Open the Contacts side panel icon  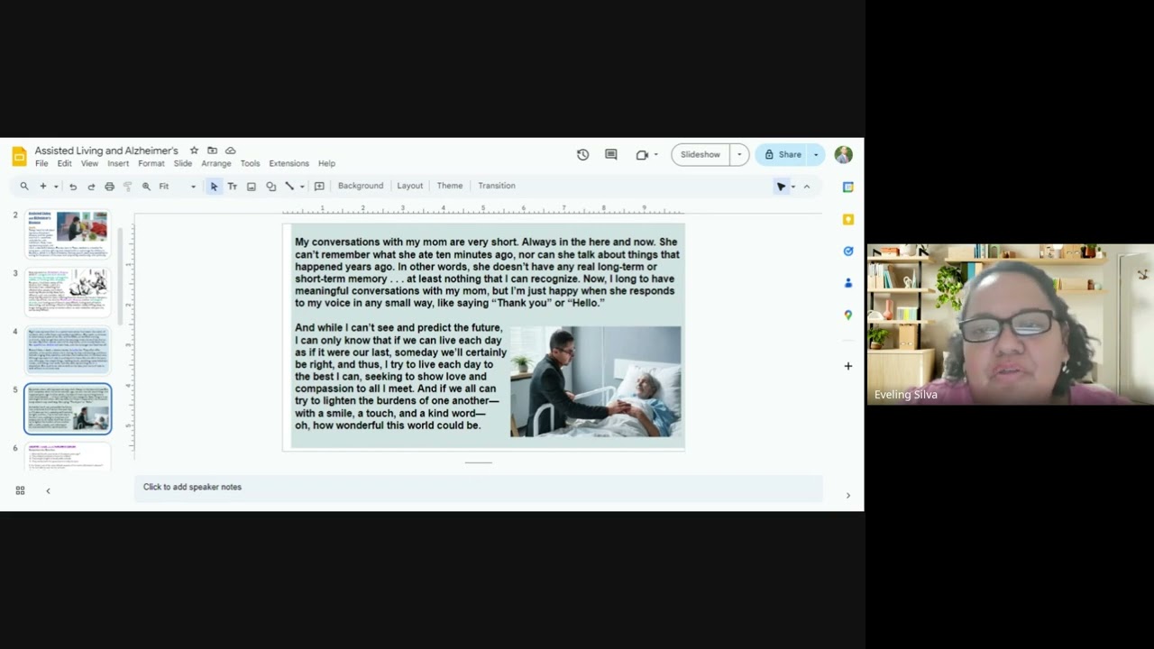coord(847,283)
